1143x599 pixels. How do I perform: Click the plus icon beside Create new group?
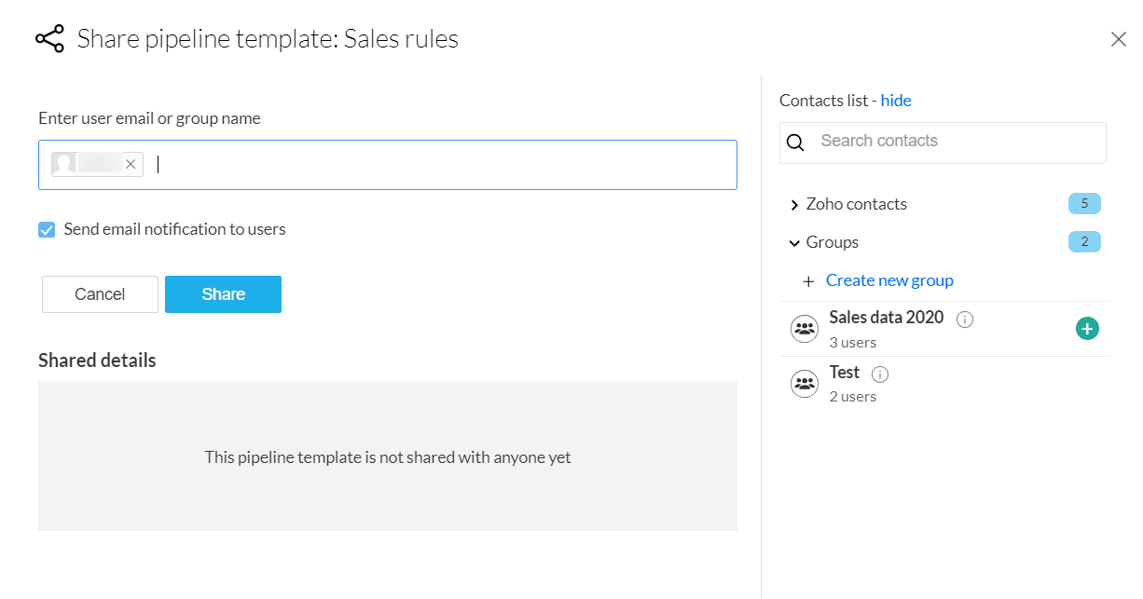click(x=808, y=281)
